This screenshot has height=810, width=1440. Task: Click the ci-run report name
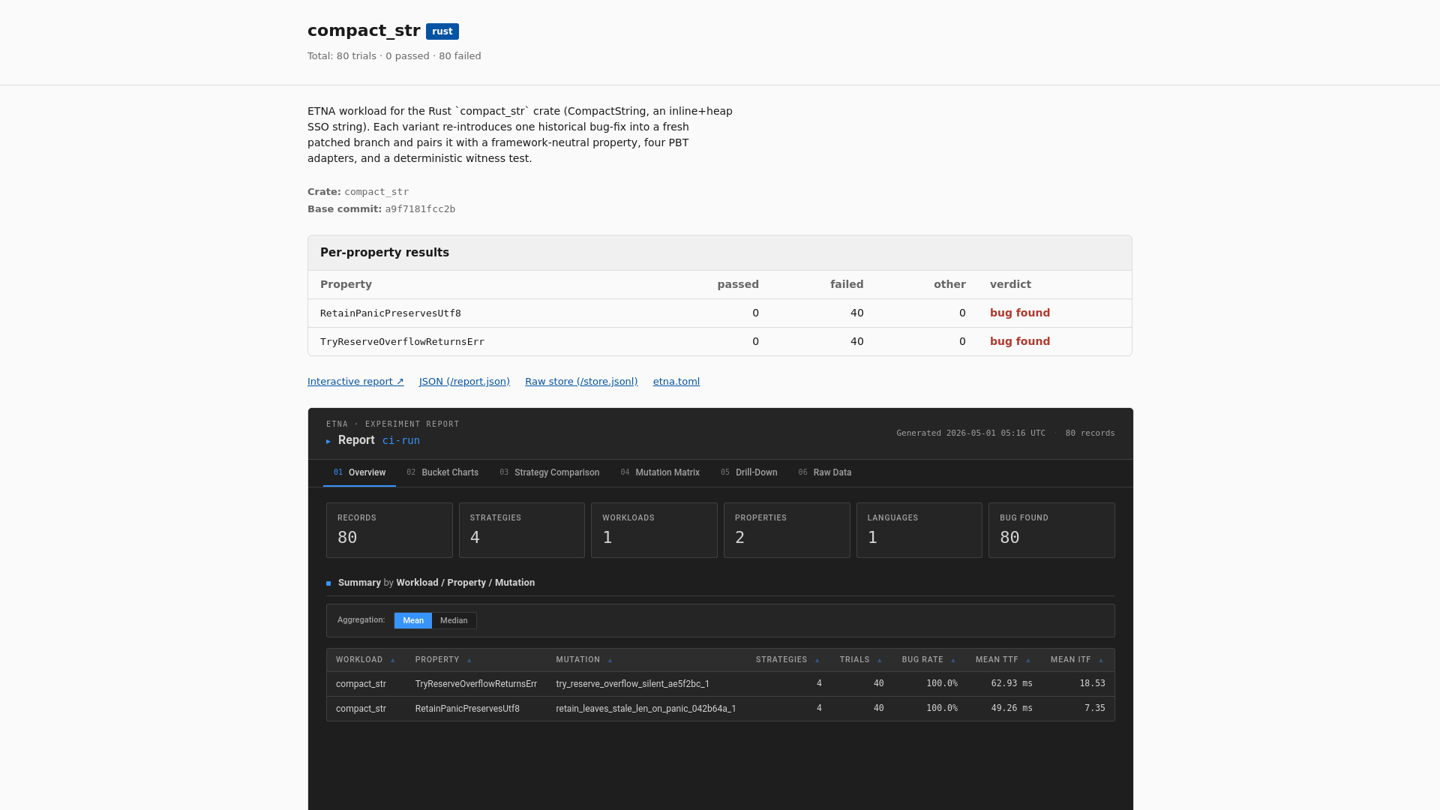pos(401,441)
